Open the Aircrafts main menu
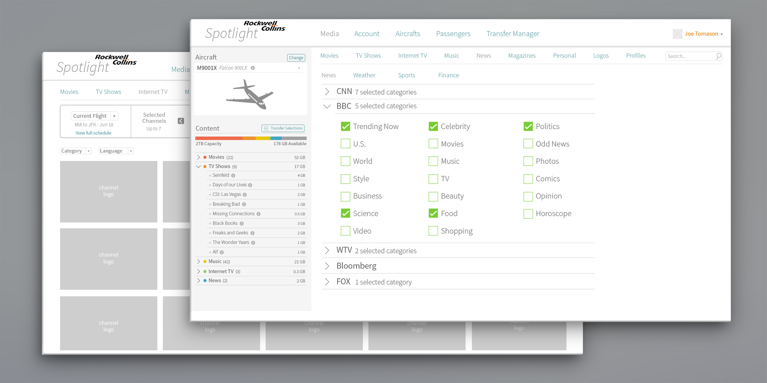767x383 pixels. coord(408,34)
